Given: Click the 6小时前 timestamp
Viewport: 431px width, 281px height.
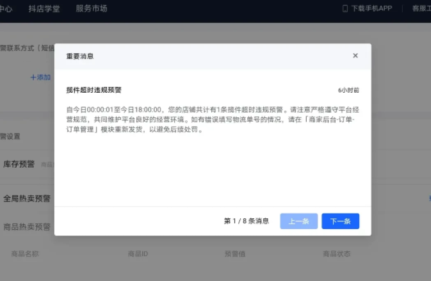Looking at the screenshot, I should click(x=348, y=90).
